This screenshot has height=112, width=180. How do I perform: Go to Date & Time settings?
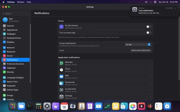(x=15, y=82)
